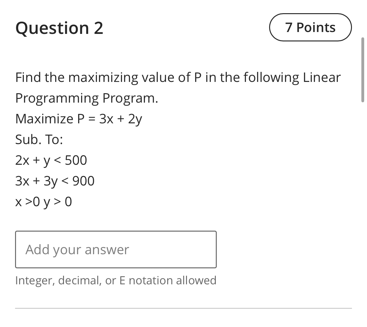
Task: Click inside the answer box to enter P
Action: tap(116, 249)
